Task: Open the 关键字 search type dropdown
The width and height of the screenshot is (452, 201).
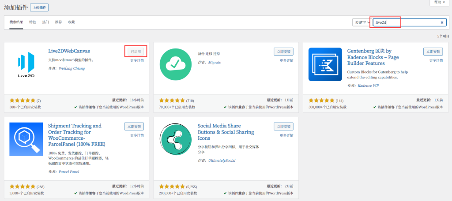Action: pyautogui.click(x=362, y=22)
